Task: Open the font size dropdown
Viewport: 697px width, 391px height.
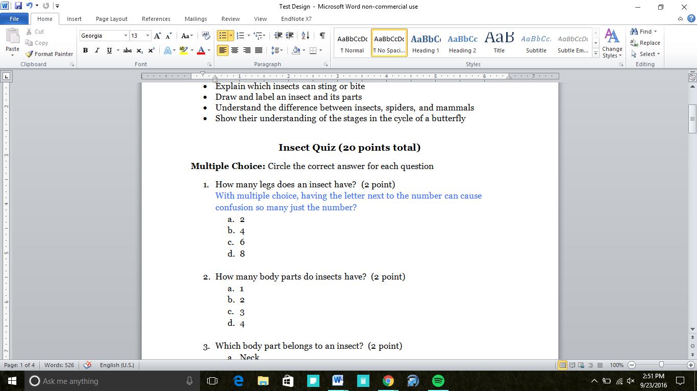Action: pos(147,36)
